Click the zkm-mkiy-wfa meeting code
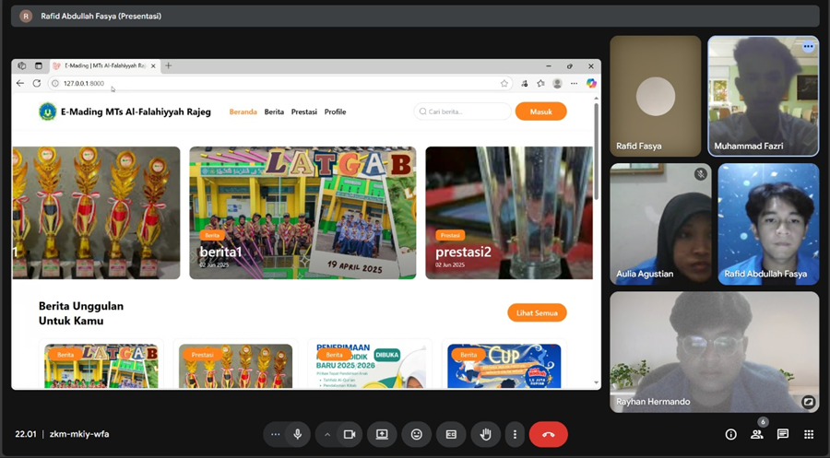Screen dimensions: 830x458 click(79, 434)
